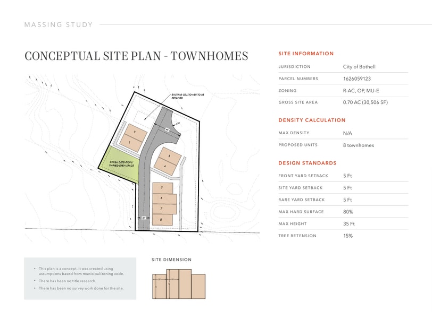The height and width of the screenshot is (312, 432).
Task: Click the max hard surface 80% value
Action: 348,212
